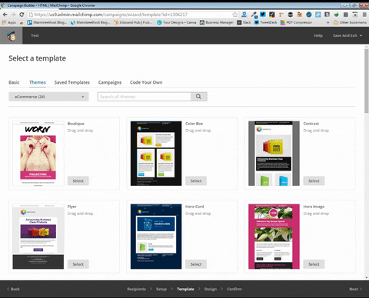Open the eCommerce (24) category dropdown
This screenshot has width=369, height=298.
tap(48, 97)
